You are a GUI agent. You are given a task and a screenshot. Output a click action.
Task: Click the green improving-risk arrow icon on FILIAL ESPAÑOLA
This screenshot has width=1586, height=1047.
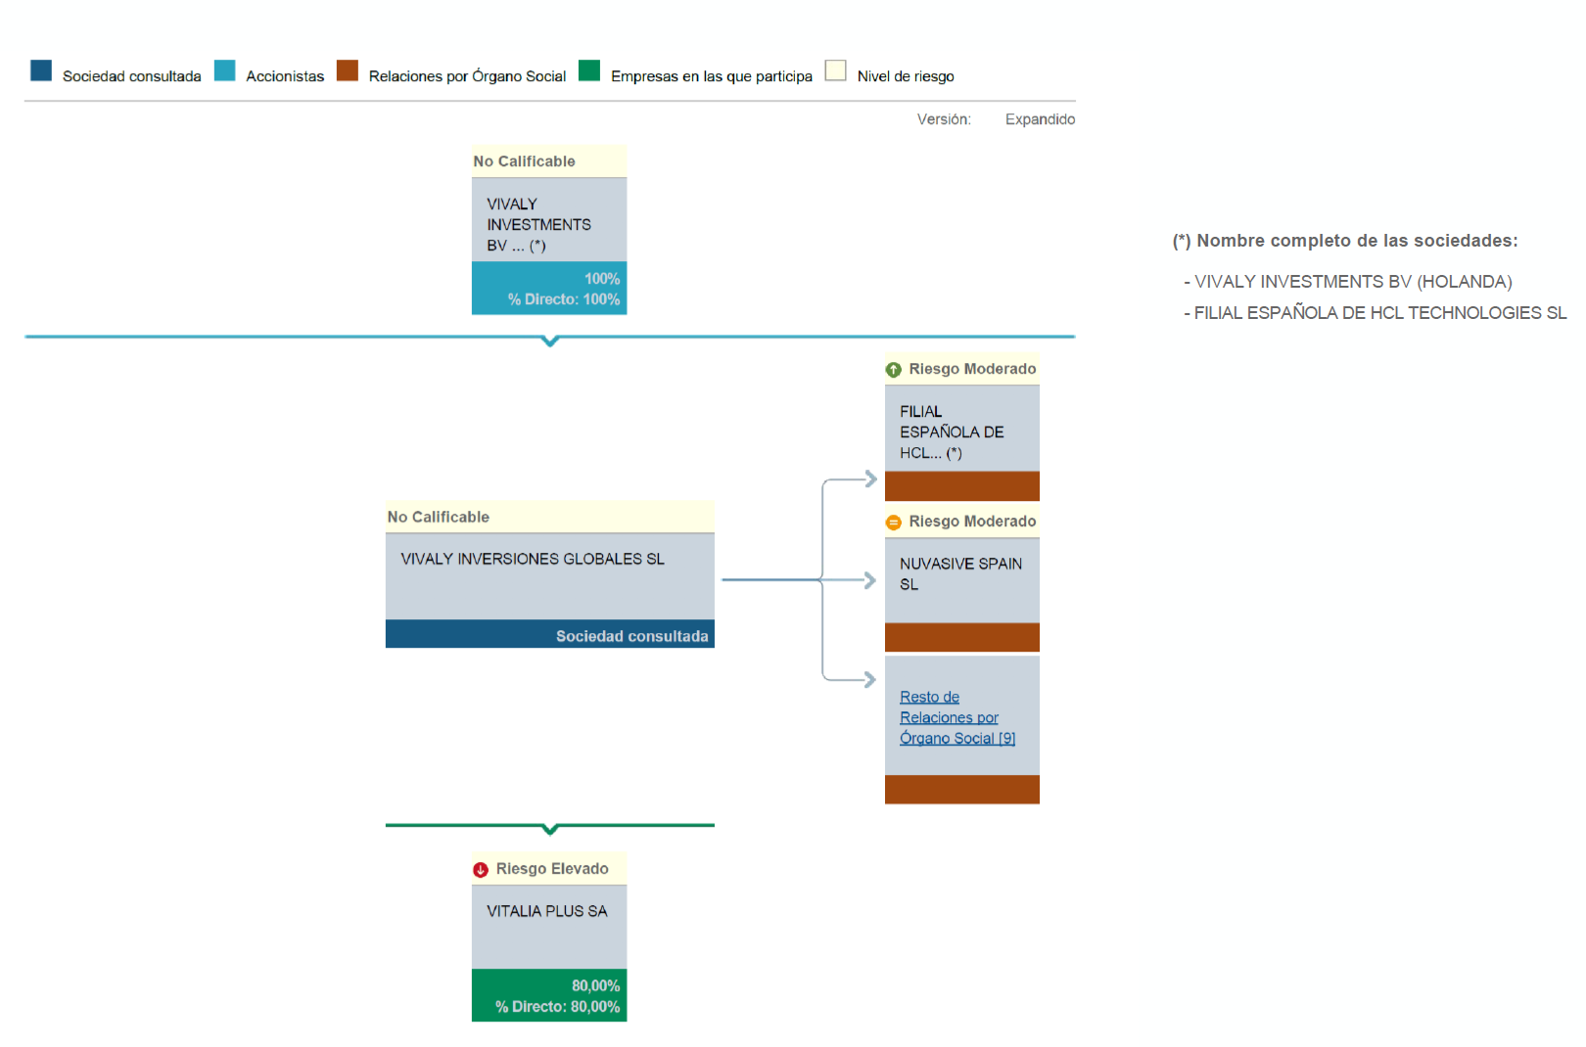click(894, 369)
